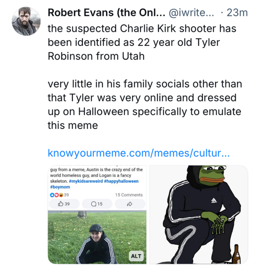
Task: Click the blue like reaction emoji
Action: (x=52, y=195)
